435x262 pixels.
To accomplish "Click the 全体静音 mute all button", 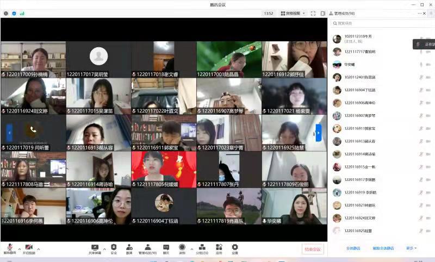I will point(354,248).
